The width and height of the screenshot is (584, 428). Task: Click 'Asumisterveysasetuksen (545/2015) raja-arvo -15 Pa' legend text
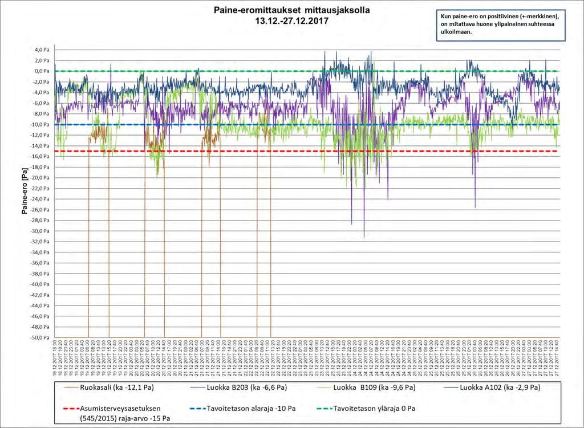pyautogui.click(x=125, y=414)
